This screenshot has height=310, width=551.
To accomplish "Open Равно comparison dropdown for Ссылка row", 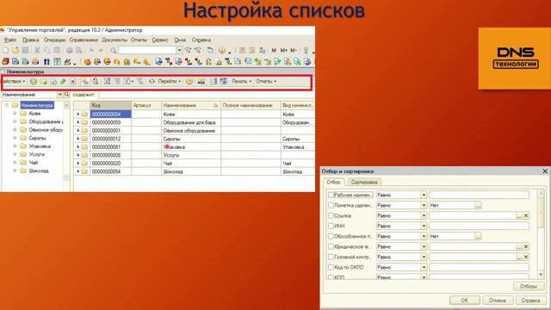I will tap(424, 216).
